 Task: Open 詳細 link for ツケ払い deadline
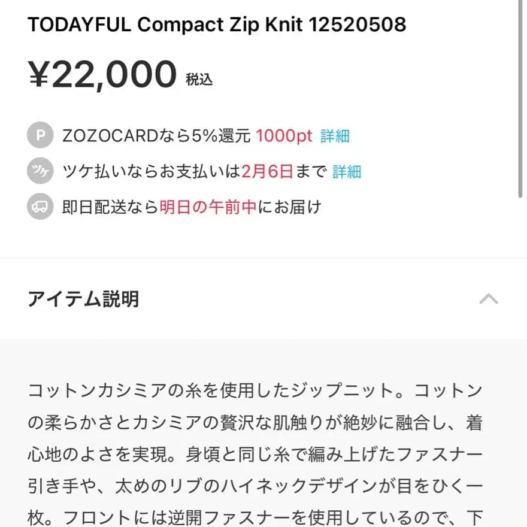click(347, 172)
